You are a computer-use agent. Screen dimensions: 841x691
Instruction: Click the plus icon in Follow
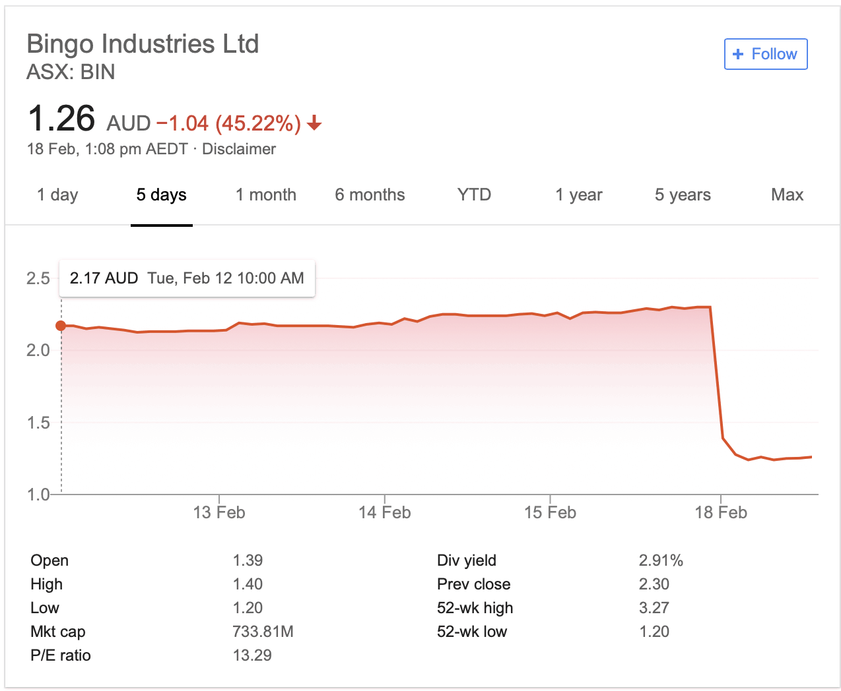click(x=738, y=54)
